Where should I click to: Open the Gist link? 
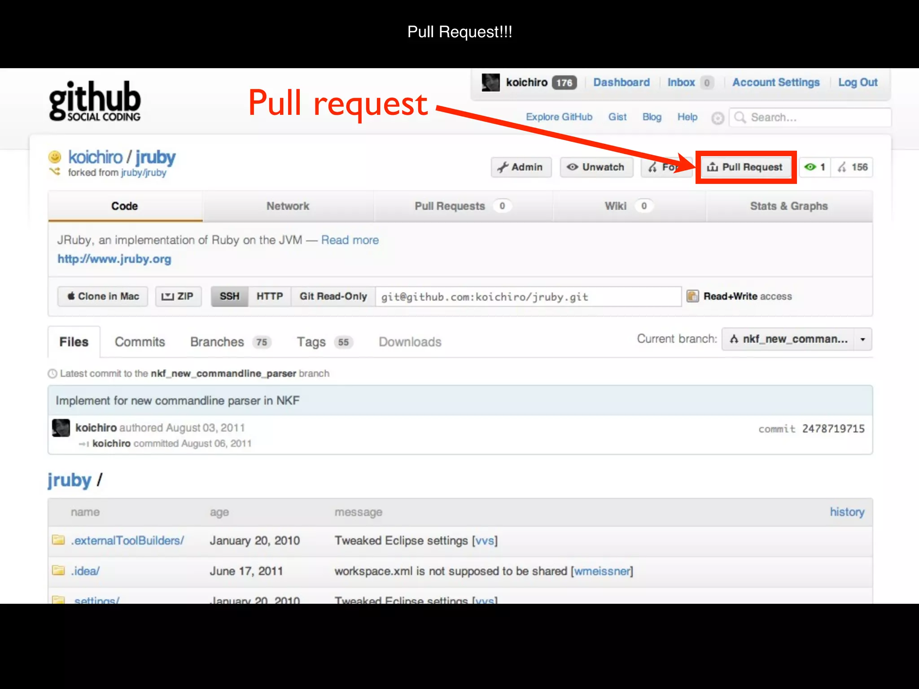coord(617,117)
